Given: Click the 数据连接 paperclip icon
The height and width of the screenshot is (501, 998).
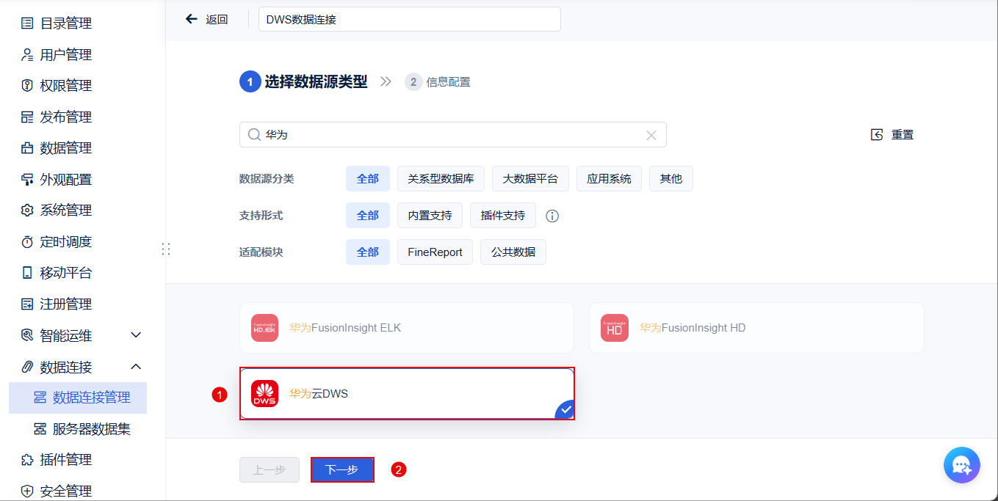Looking at the screenshot, I should (27, 367).
